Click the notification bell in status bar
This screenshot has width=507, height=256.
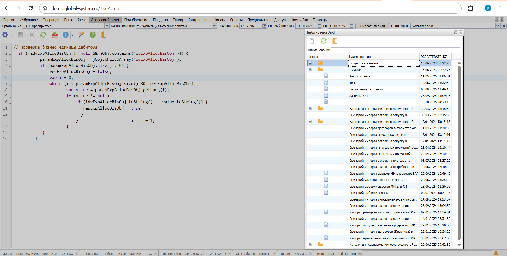pos(496,253)
